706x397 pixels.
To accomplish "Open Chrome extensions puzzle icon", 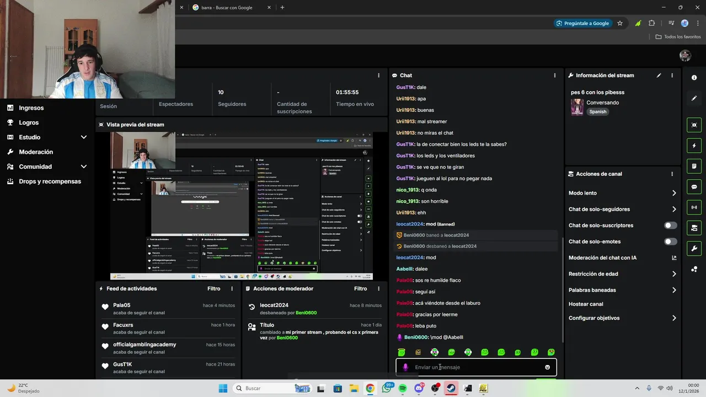I will click(x=652, y=23).
